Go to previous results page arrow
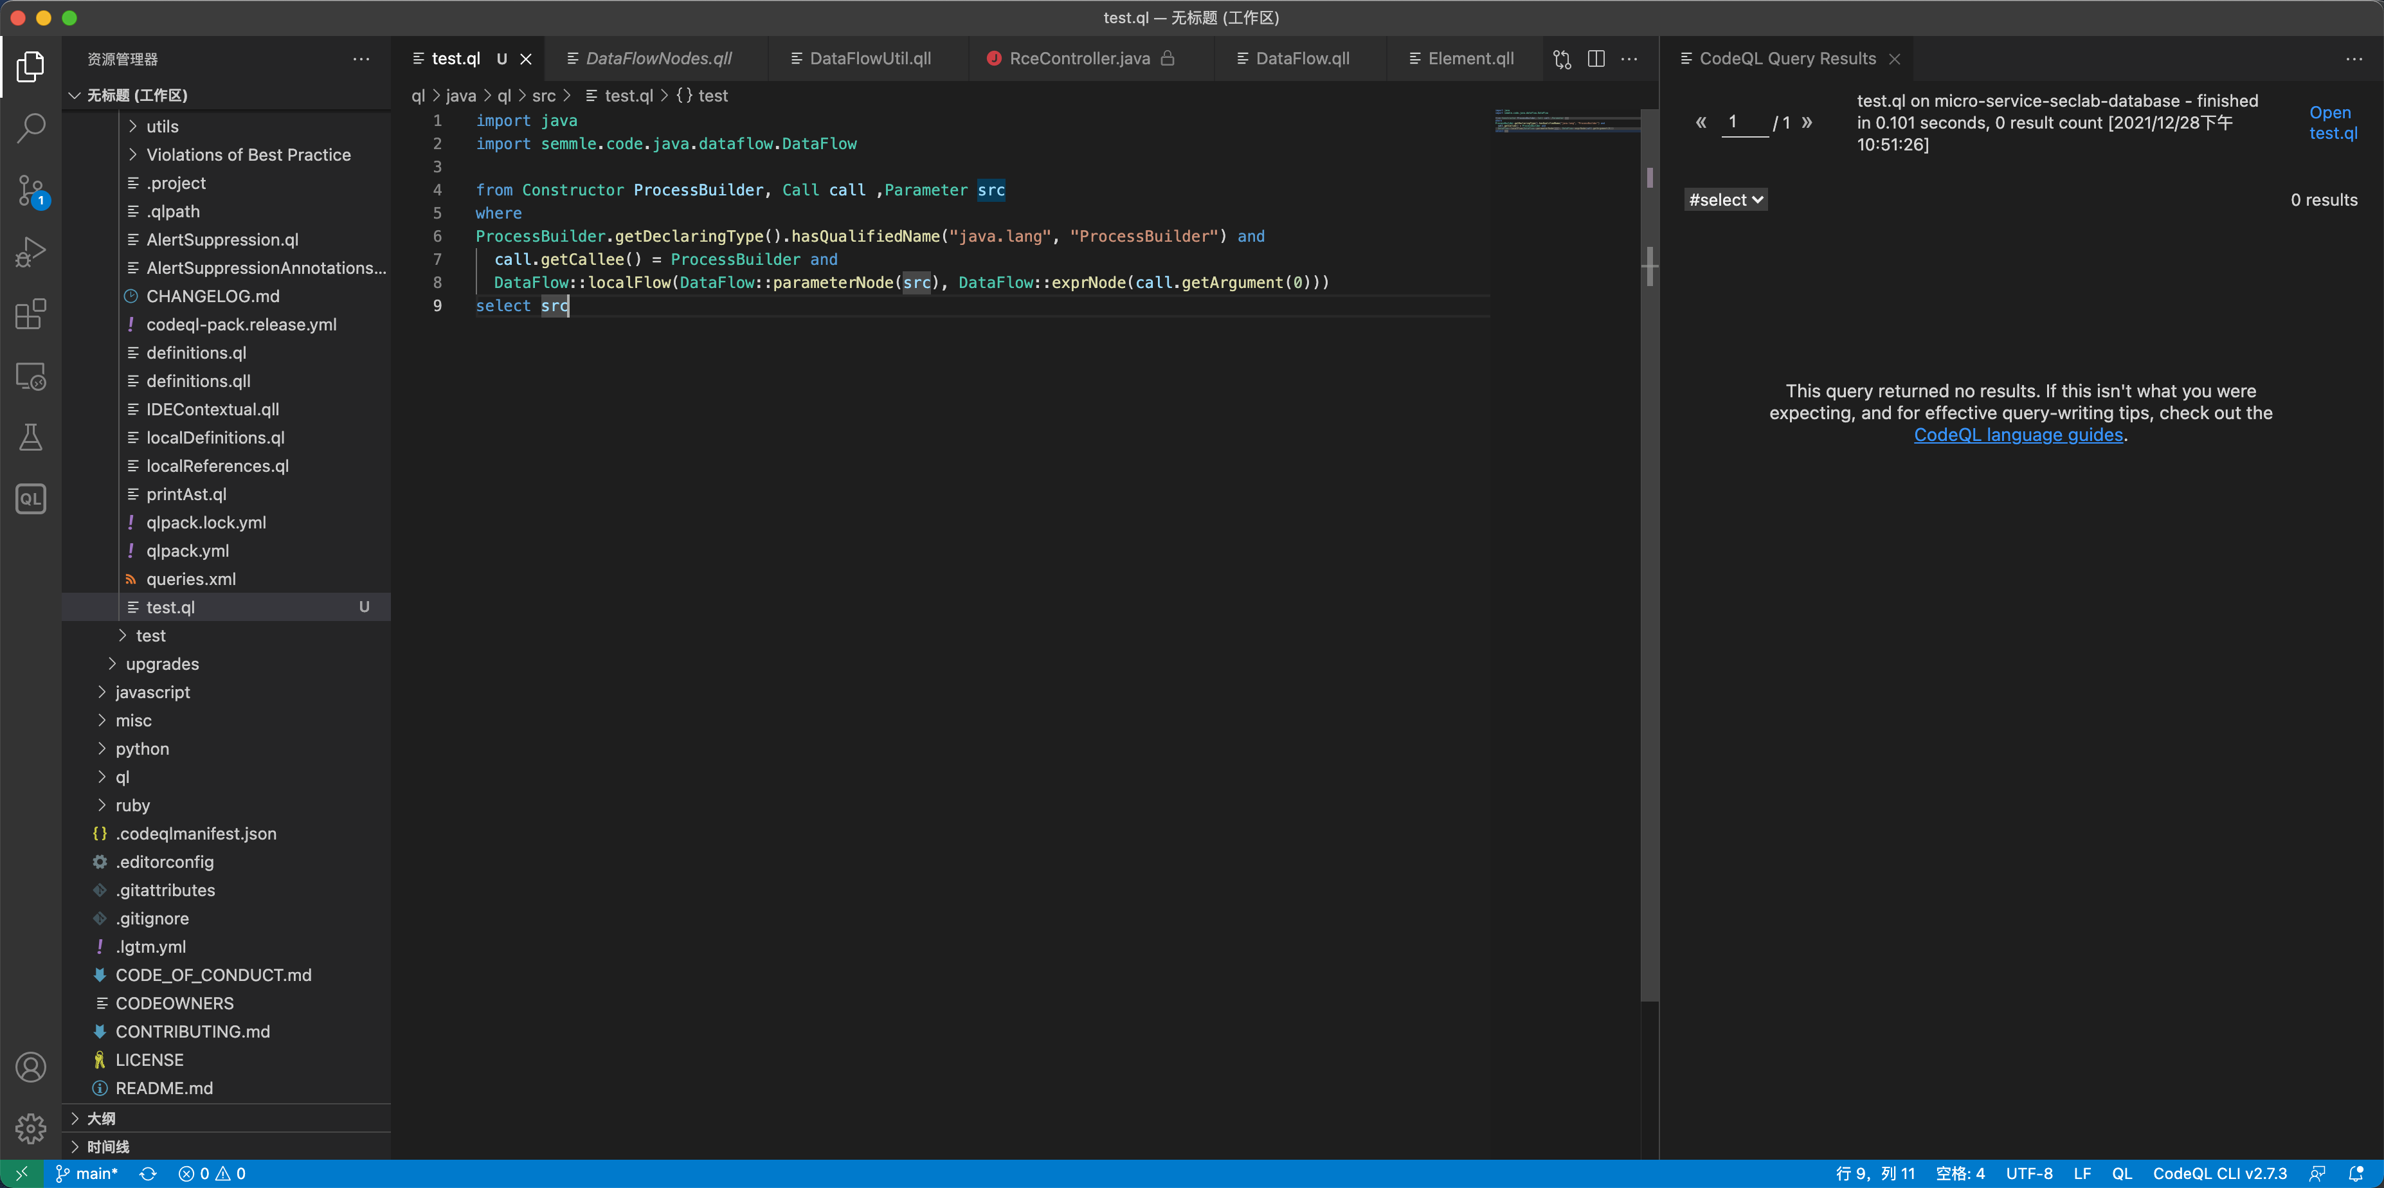The width and height of the screenshot is (2384, 1188). 1701,122
